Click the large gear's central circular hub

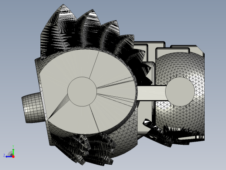coord(82,92)
